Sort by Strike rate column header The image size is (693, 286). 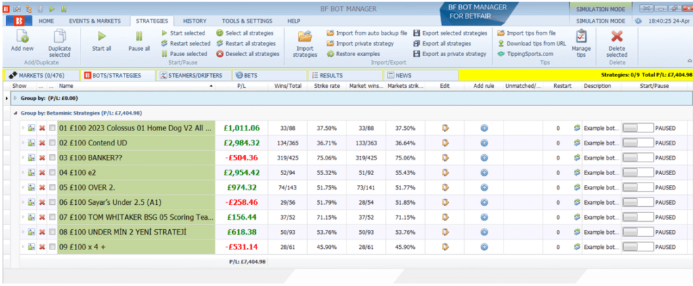click(327, 86)
